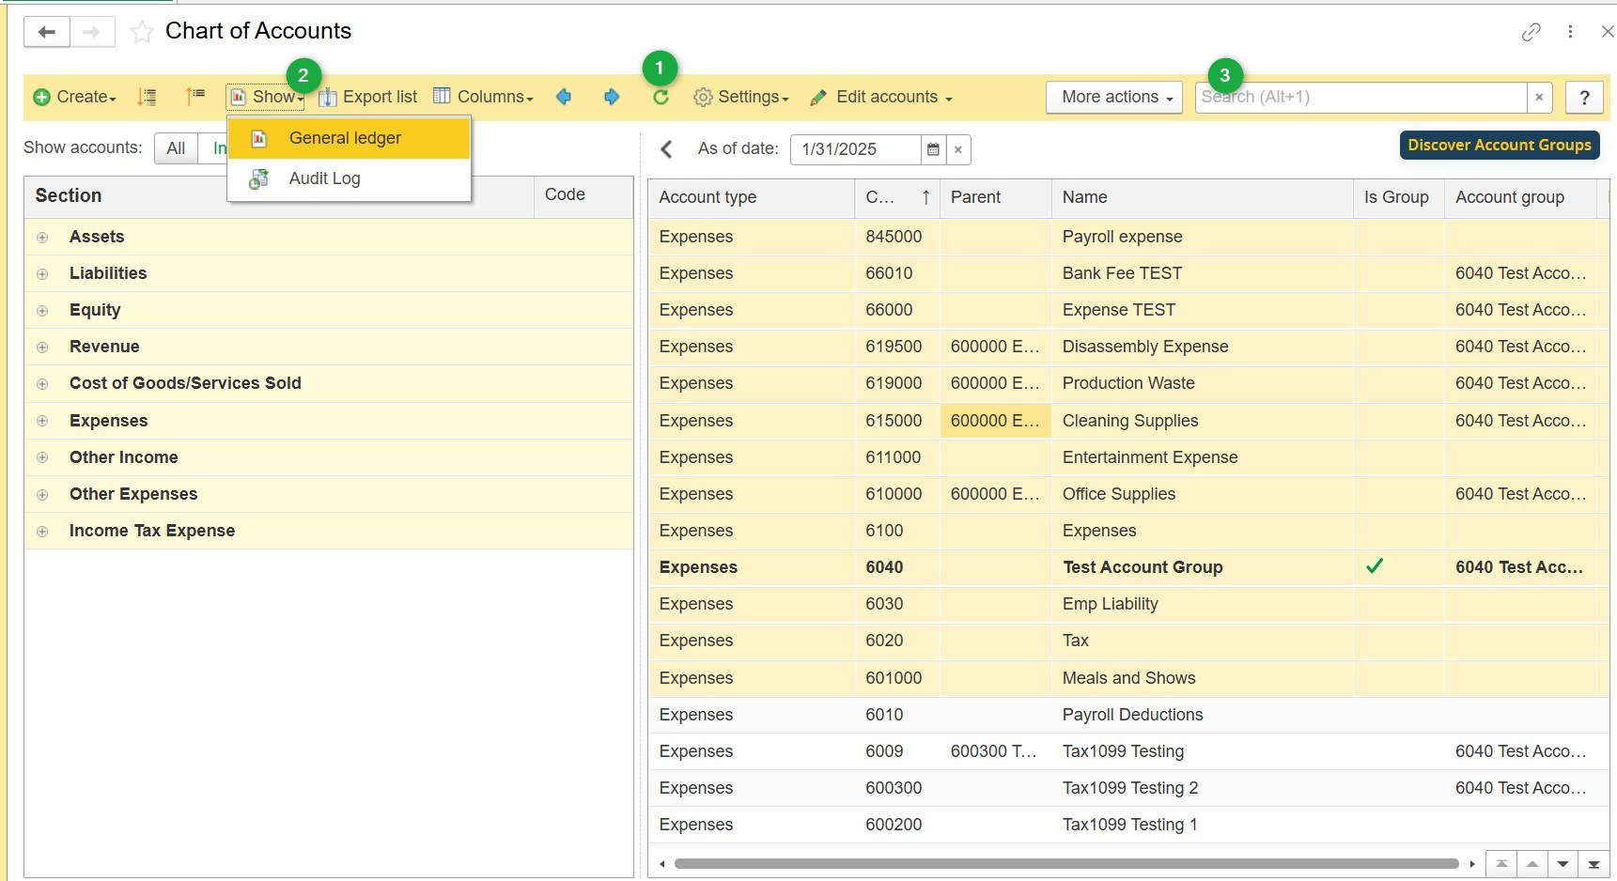Expand the Other Expenses section
Screen dimensions: 1617x881
(x=42, y=495)
